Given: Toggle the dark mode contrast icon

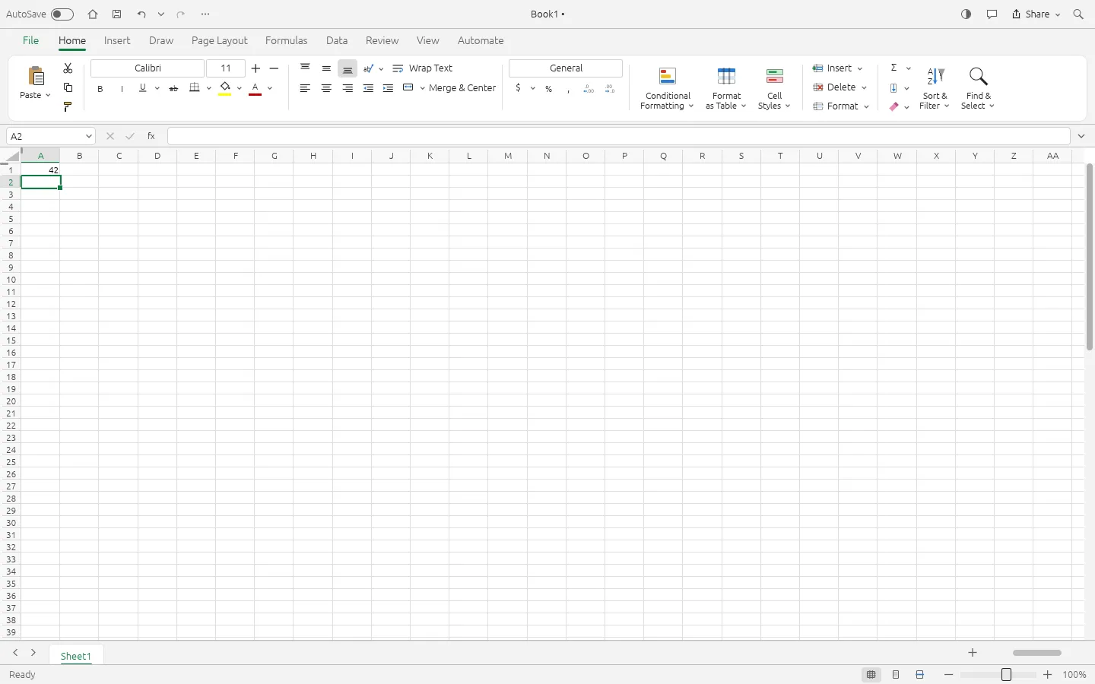Looking at the screenshot, I should [966, 14].
